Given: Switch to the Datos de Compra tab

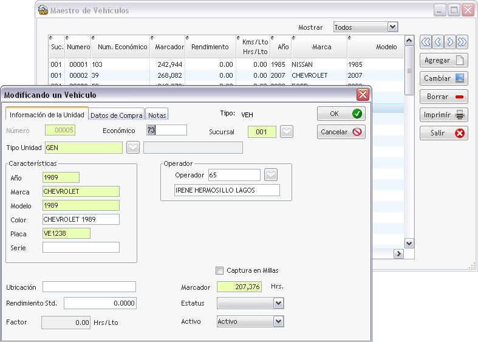Looking at the screenshot, I should coord(117,115).
